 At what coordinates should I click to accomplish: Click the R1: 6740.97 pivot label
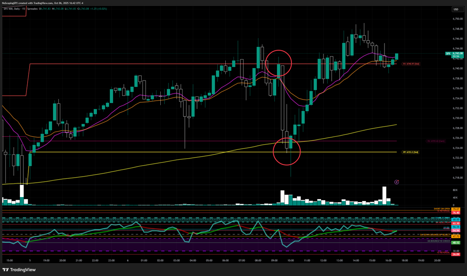[x=411, y=63]
